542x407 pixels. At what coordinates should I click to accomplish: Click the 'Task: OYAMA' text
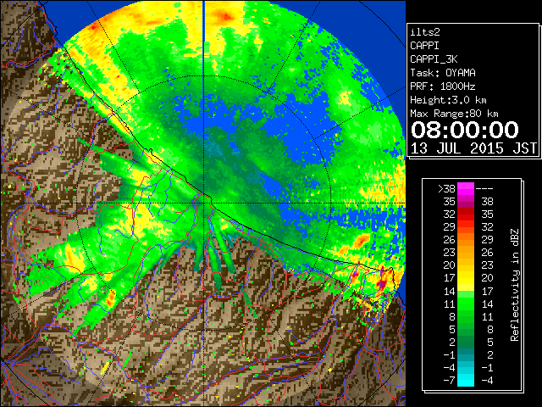coord(443,73)
